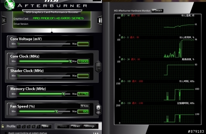
Task: Detach the Hardware Monitor panel
Action: [157, 11]
